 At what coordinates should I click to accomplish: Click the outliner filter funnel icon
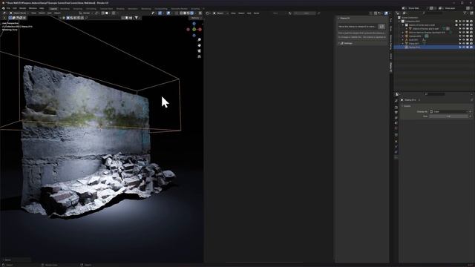(465, 13)
